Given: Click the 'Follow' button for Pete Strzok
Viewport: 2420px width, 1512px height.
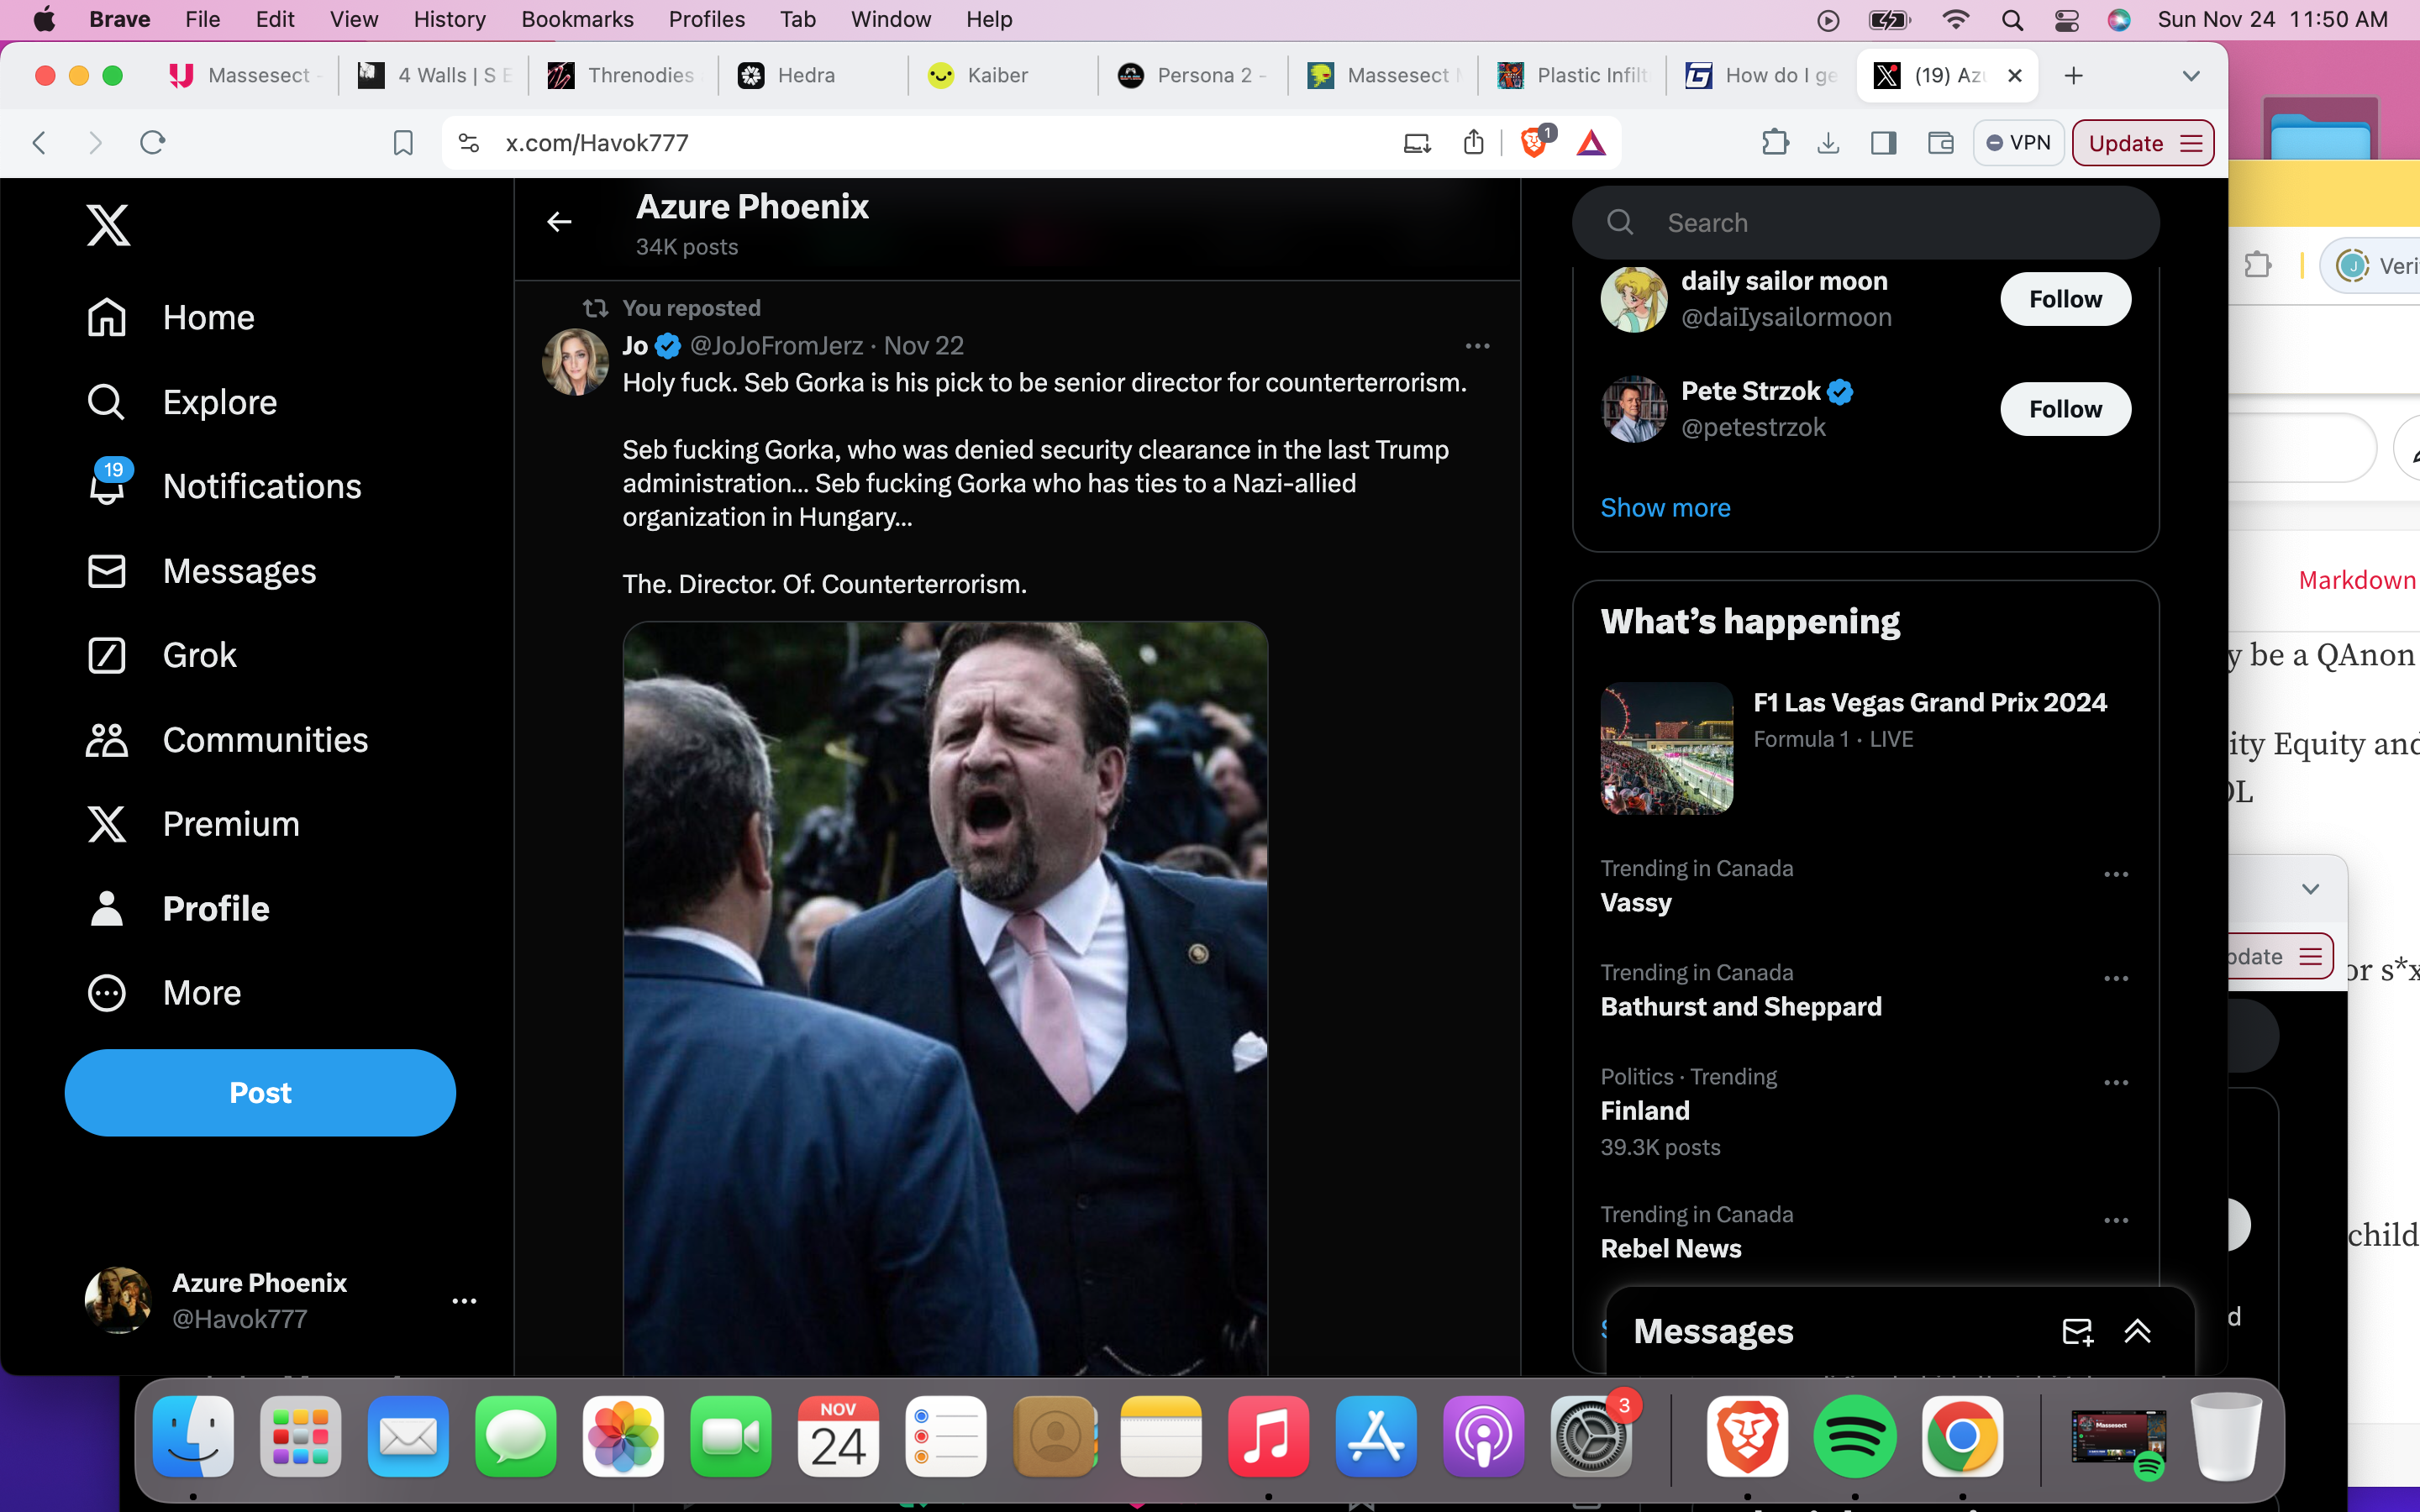Looking at the screenshot, I should click(x=2065, y=407).
